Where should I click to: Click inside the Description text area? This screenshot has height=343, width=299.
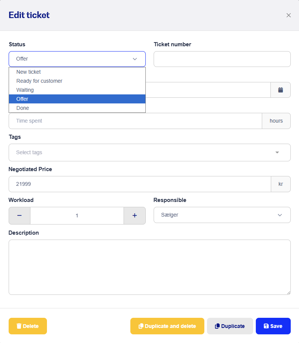point(149,267)
